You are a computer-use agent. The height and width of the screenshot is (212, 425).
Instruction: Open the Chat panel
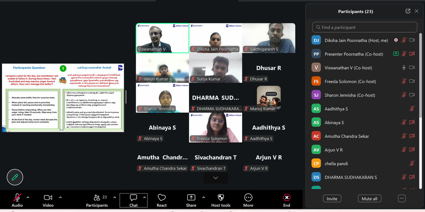[x=133, y=200]
